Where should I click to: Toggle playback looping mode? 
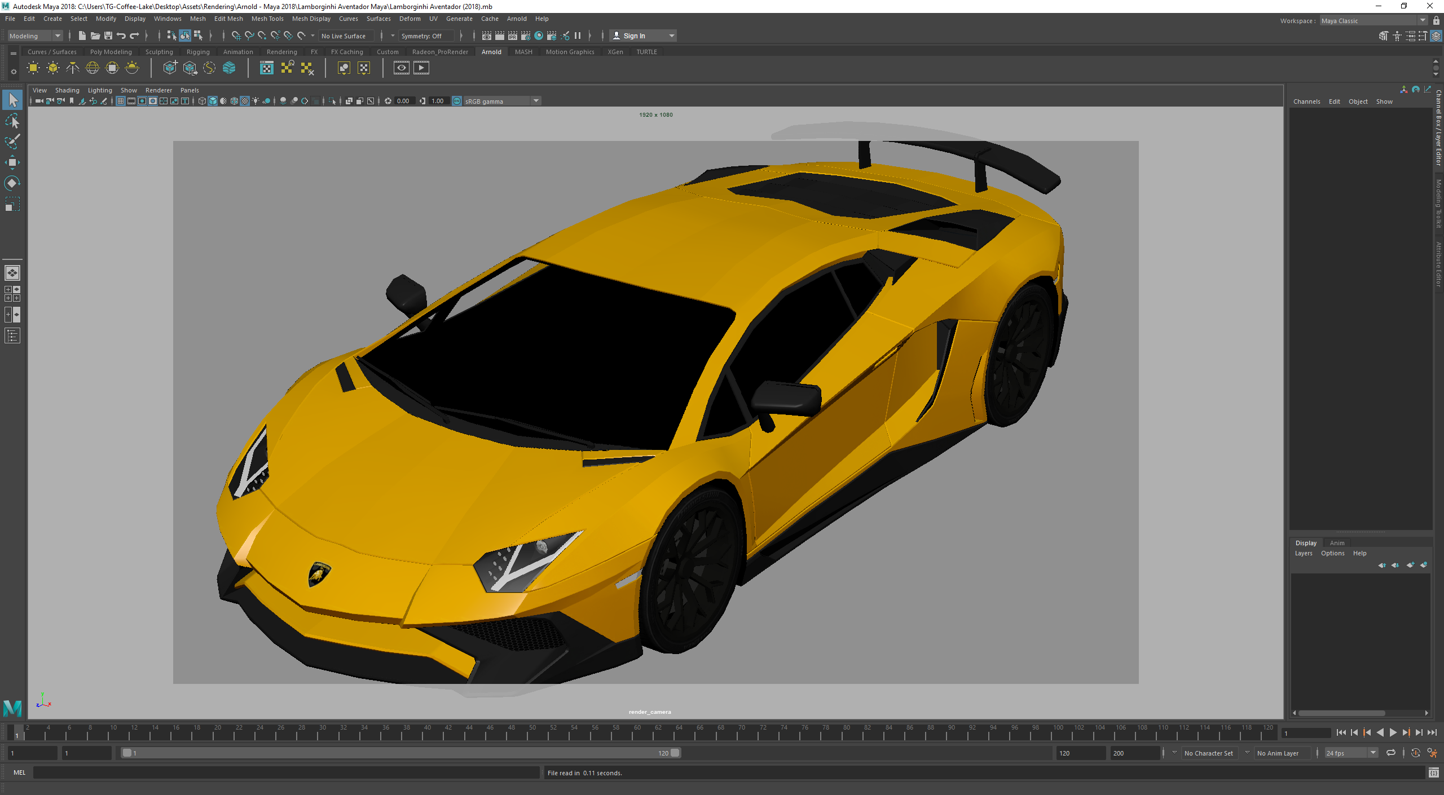[x=1391, y=753]
